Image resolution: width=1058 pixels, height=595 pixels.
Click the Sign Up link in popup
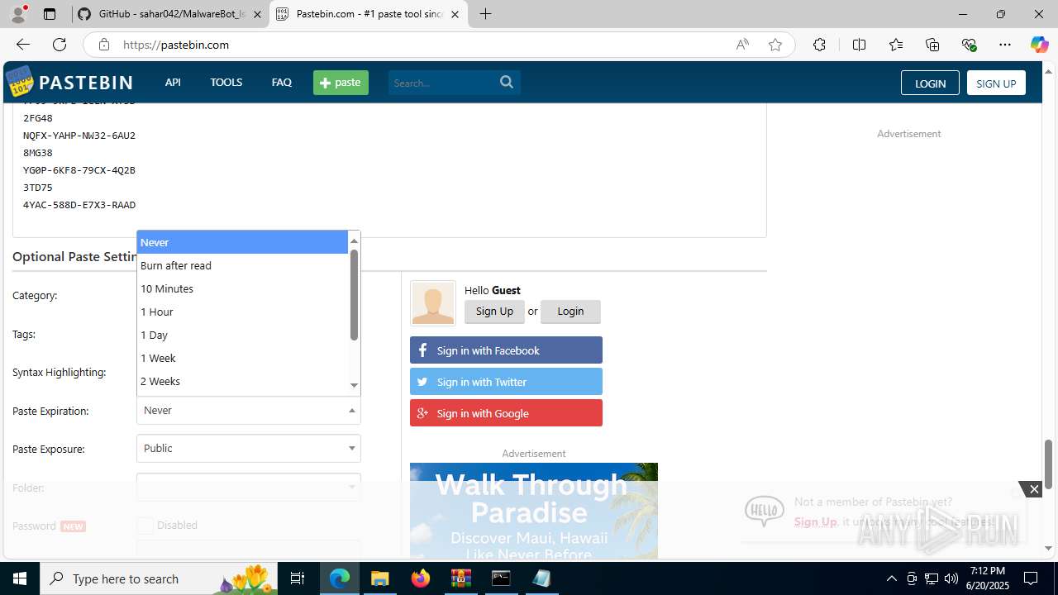point(815,521)
